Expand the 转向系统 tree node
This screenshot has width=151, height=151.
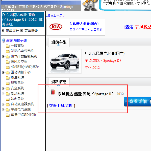(x=3, y=99)
